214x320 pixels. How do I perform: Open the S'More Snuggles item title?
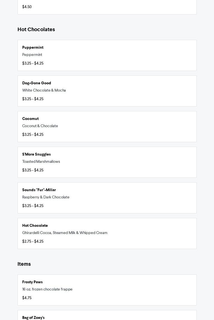point(36,154)
